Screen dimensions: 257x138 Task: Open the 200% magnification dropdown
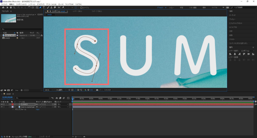(49, 90)
